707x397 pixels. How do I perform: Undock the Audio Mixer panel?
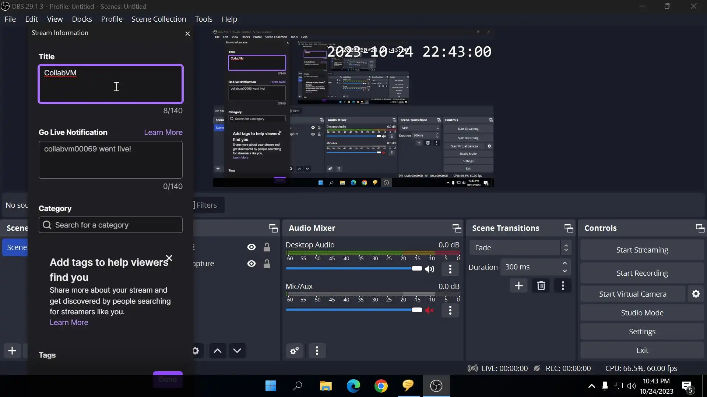(x=457, y=228)
